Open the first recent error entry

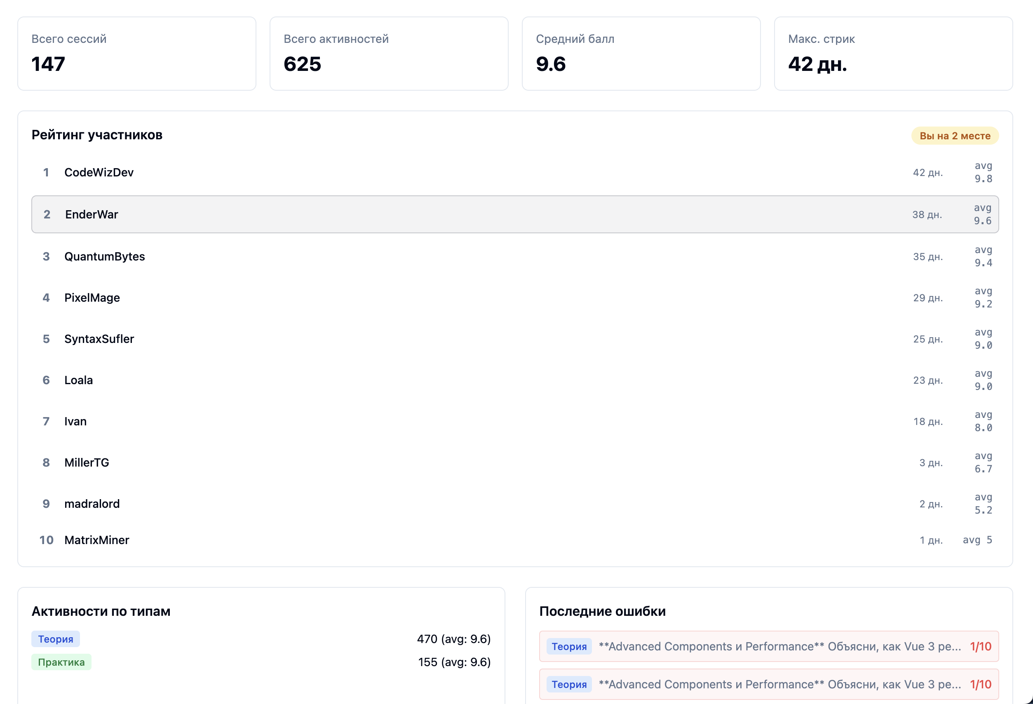click(768, 646)
